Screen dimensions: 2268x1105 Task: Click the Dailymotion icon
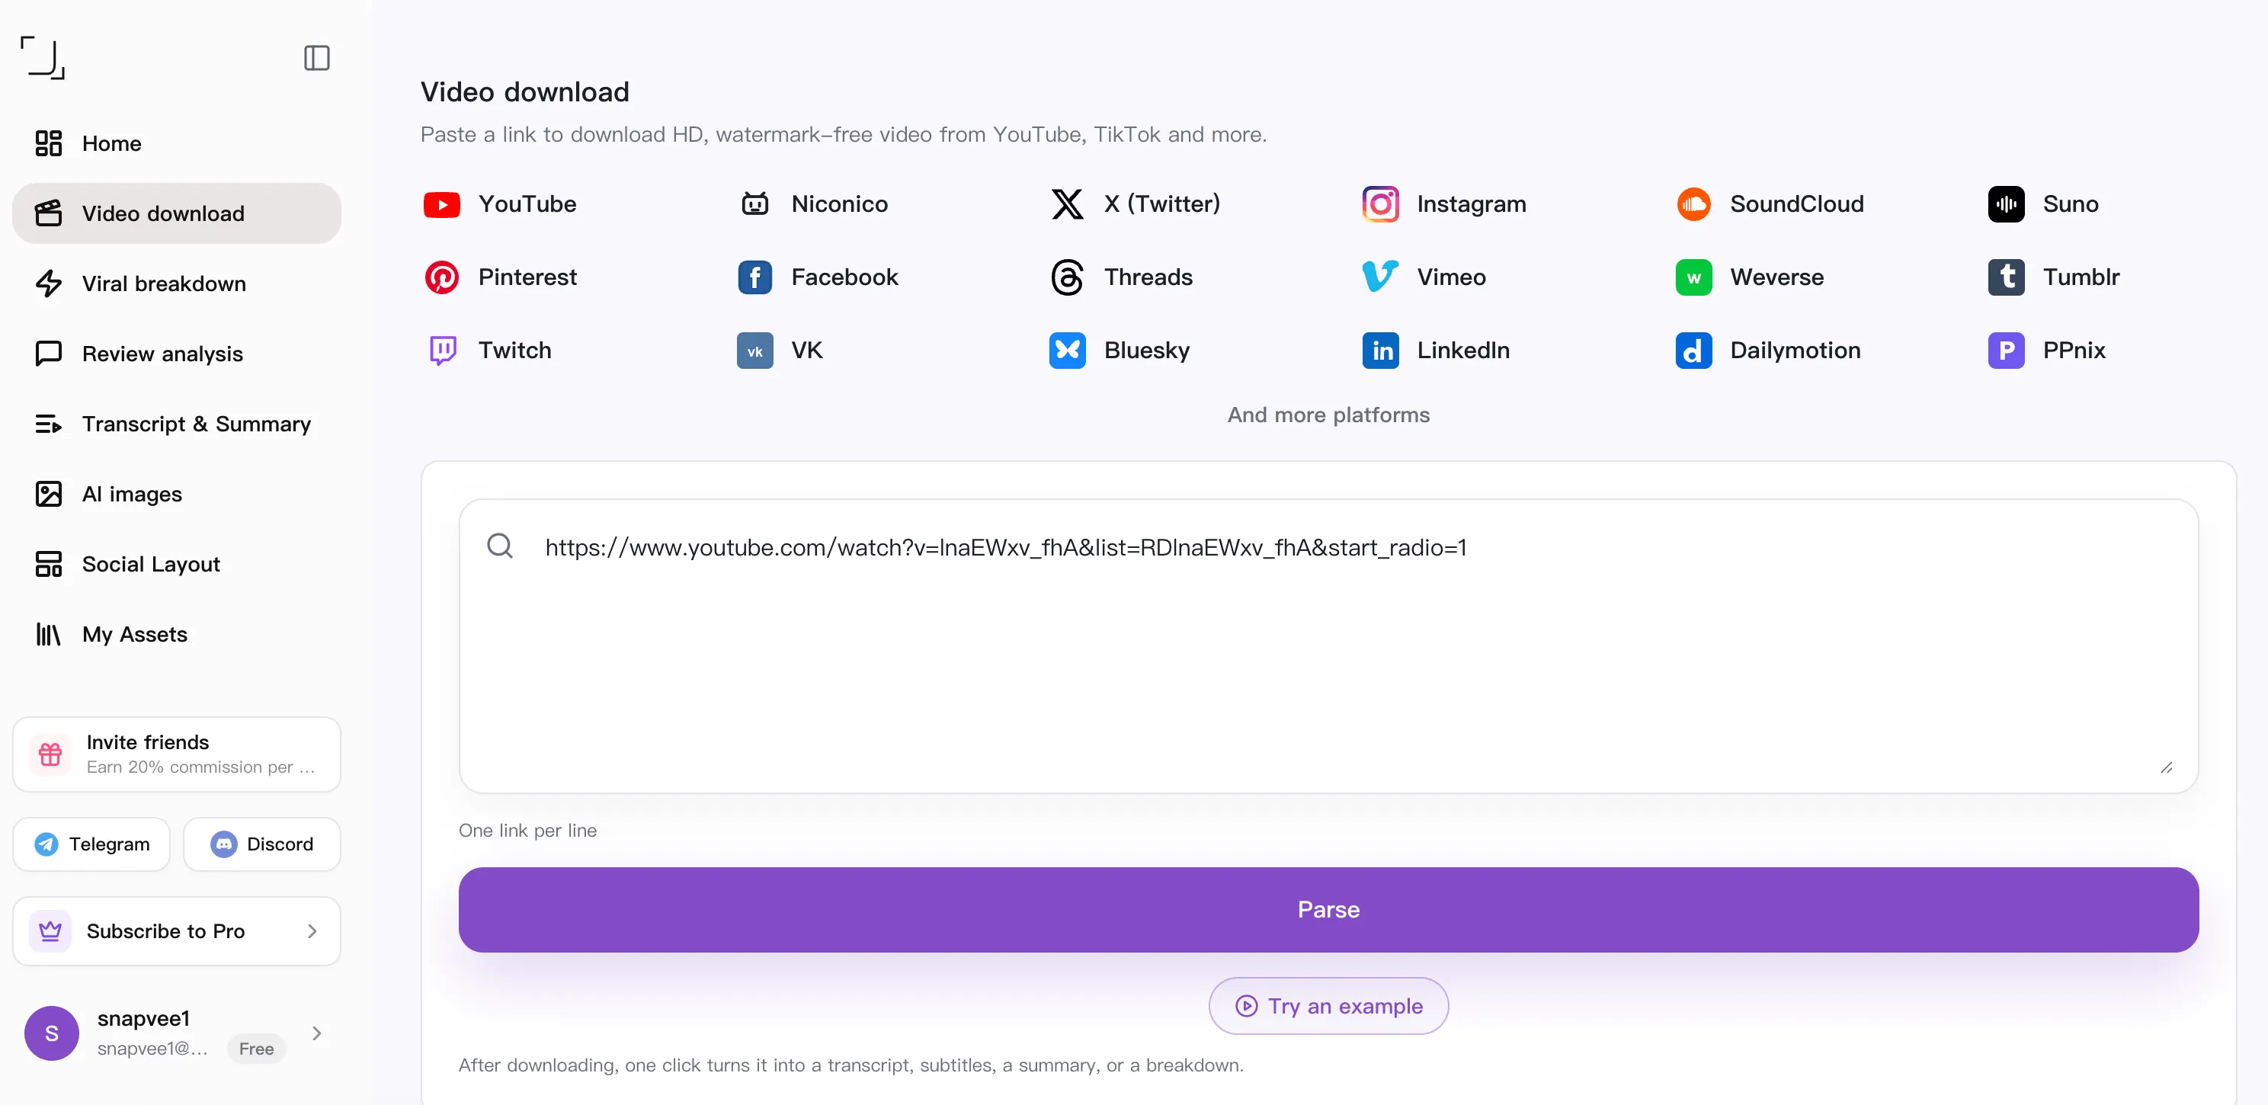point(1693,351)
